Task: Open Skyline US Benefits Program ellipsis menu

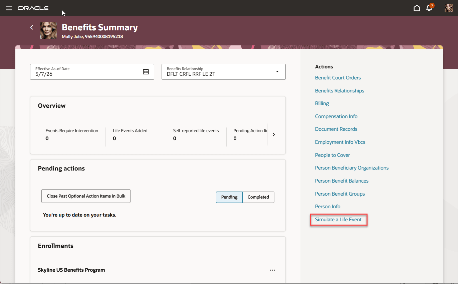Action: [x=272, y=270]
